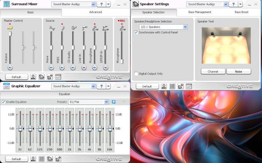Screen dimensions: 262x163
Task: Save the equalizer preset with disk icon
Action: (x=114, y=102)
